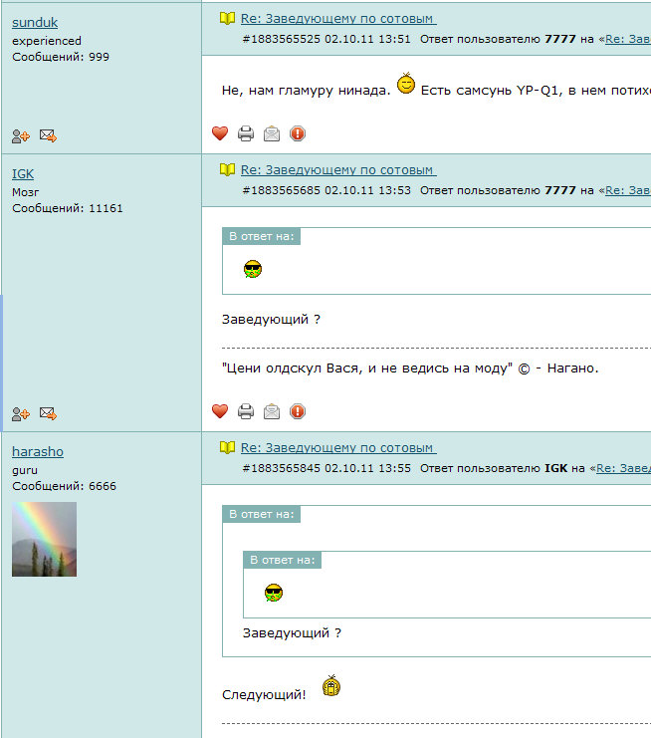Viewport: 651px width, 738px height.
Task: Click the envelope icon under IGK's post
Action: tap(272, 411)
